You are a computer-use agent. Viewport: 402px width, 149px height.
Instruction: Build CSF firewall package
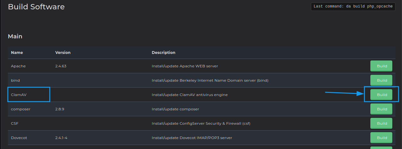pyautogui.click(x=381, y=123)
